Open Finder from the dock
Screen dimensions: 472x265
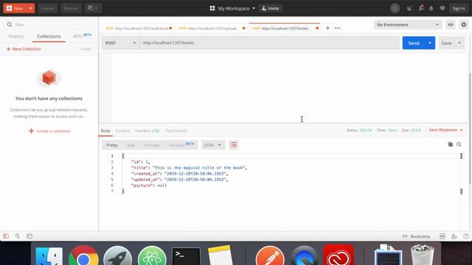point(49,256)
